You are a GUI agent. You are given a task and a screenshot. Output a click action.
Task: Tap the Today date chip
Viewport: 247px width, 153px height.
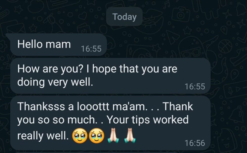(124, 17)
